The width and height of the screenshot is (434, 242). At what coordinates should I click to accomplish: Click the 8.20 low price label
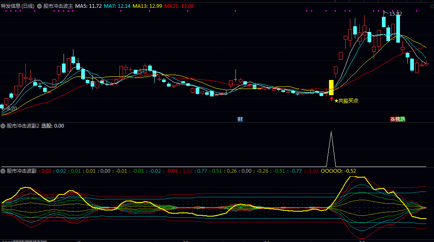click(x=11, y=109)
